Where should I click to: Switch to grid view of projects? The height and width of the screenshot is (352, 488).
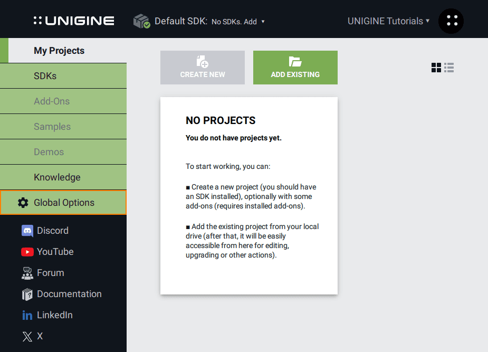[436, 68]
